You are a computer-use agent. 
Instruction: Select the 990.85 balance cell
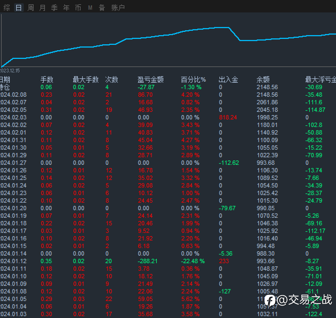pyautogui.click(x=266, y=208)
